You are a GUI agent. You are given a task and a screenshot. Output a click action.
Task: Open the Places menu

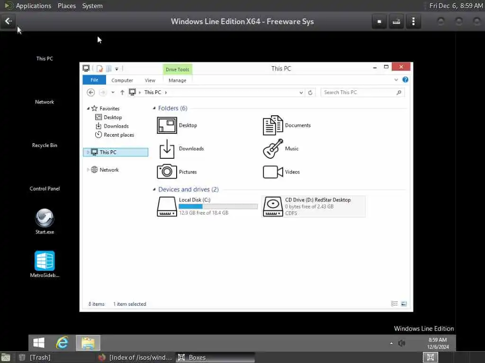tap(66, 6)
